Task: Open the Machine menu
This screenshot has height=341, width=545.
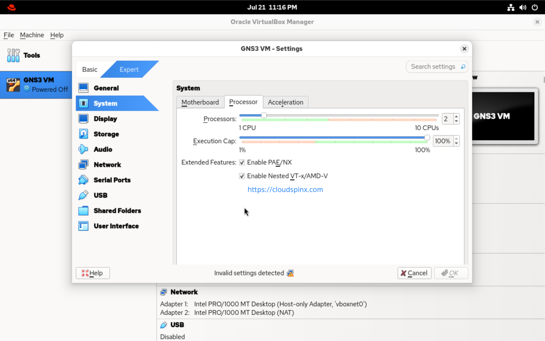Action: tap(32, 35)
